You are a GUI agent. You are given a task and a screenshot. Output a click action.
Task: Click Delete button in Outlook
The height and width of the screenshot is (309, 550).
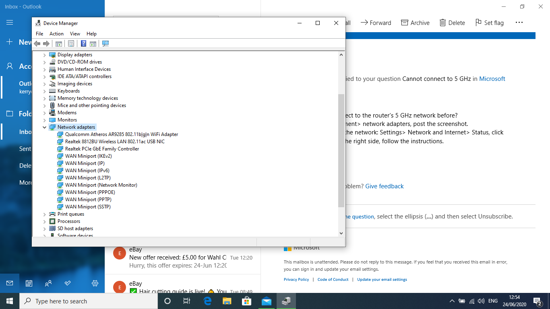tap(453, 23)
